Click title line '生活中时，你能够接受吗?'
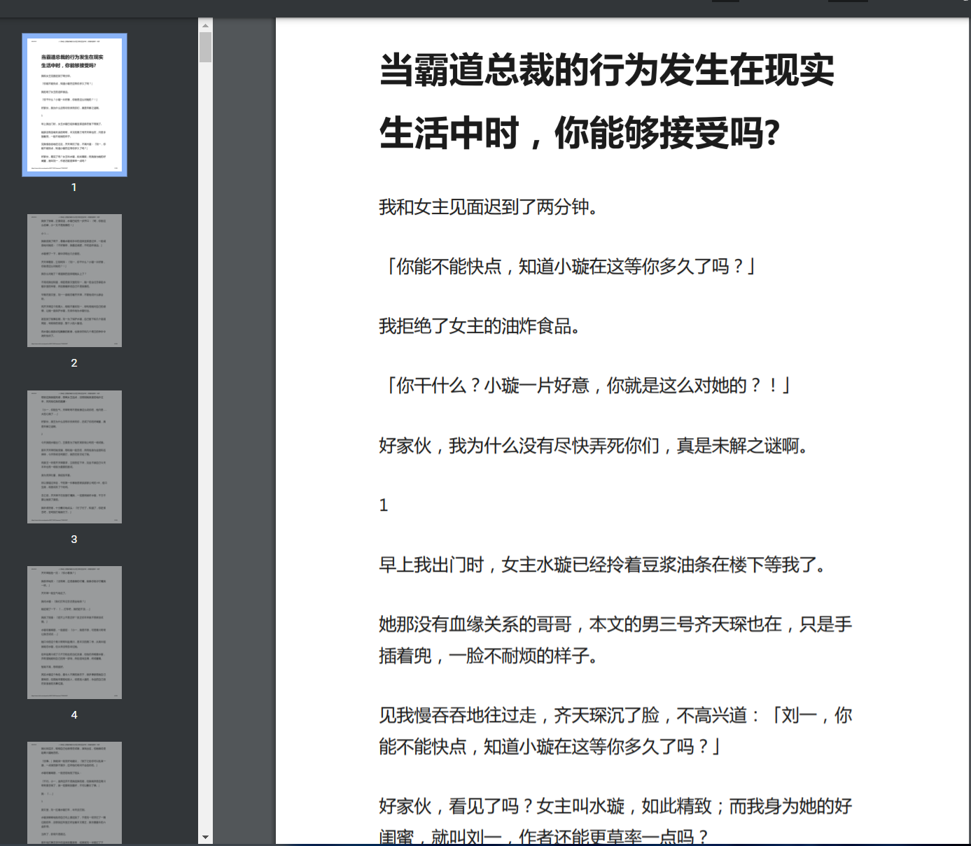The image size is (971, 846). click(580, 133)
